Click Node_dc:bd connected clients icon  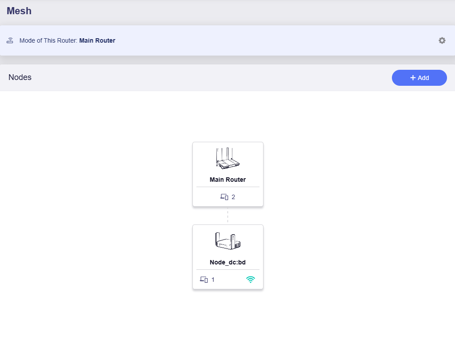(x=204, y=280)
